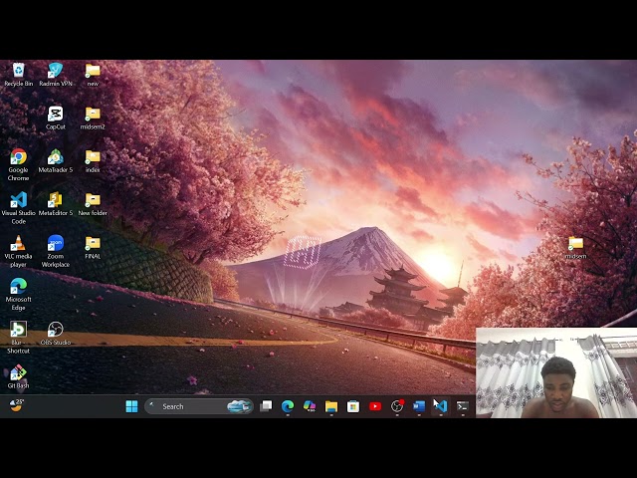The height and width of the screenshot is (478, 637).
Task: Open Copilot from the taskbar
Action: click(310, 406)
